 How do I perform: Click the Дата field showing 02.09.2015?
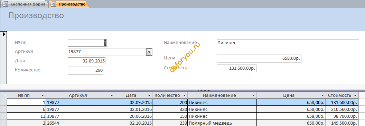(86, 61)
